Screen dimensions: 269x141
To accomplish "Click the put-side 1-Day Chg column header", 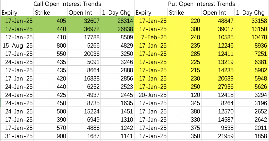I will click(252, 13).
